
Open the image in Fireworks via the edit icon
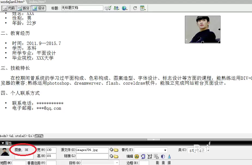pyautogui.click(x=137, y=156)
